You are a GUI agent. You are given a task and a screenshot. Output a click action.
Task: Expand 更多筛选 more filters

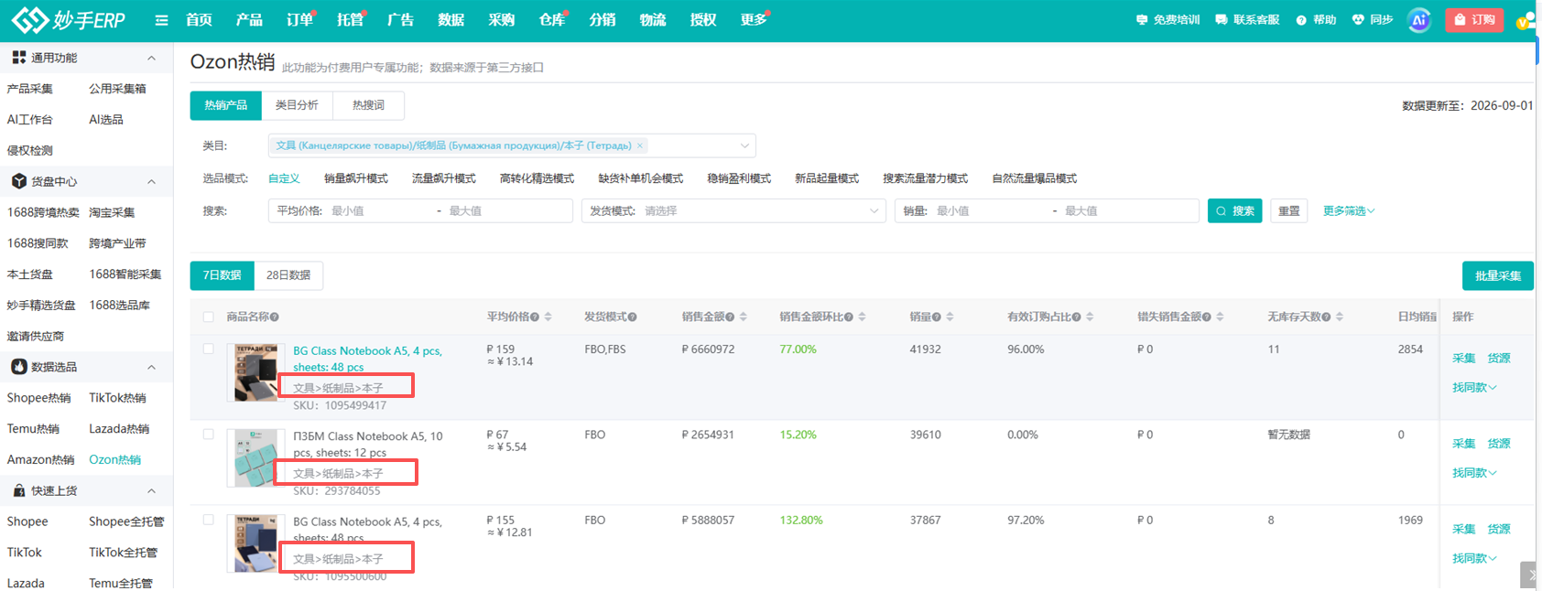pyautogui.click(x=1349, y=210)
